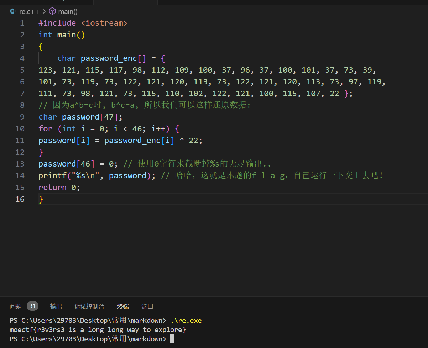Click the main() symbol cube icon
This screenshot has height=348, width=428.
point(52,11)
